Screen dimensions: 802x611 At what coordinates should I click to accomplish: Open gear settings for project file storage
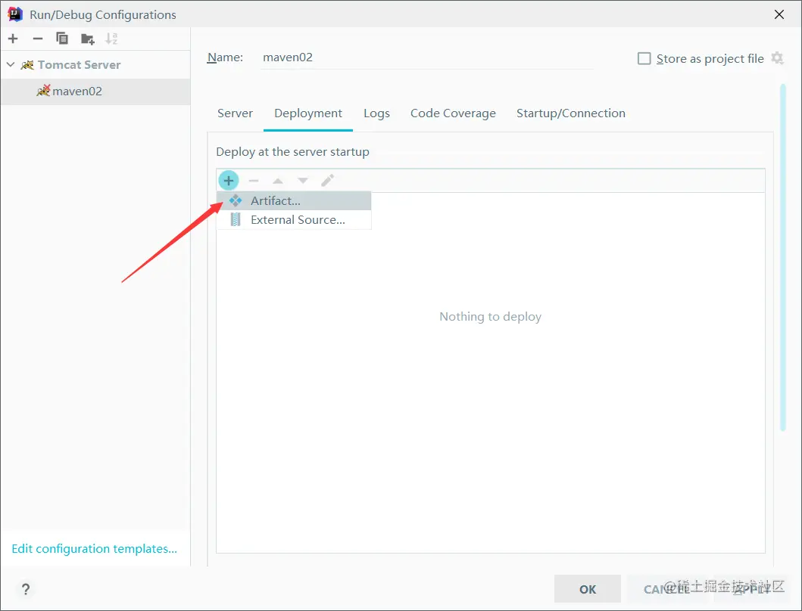pos(778,58)
